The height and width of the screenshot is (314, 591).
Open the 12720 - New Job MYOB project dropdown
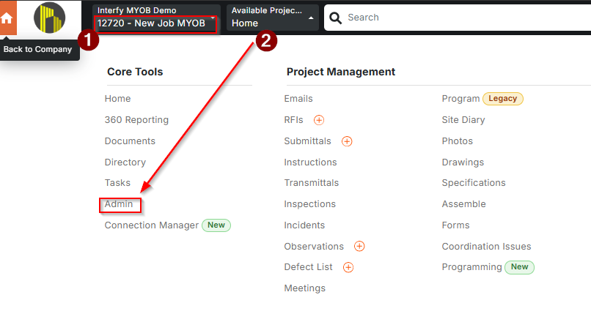pyautogui.click(x=155, y=23)
